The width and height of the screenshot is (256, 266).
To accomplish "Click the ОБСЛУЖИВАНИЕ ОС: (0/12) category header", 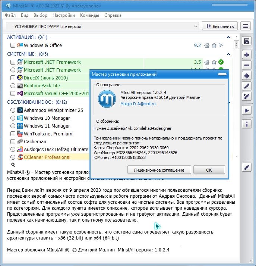I will [37, 102].
